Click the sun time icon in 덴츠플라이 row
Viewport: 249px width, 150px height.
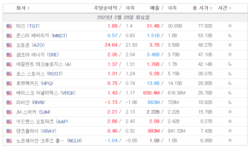pyautogui.click(x=230, y=131)
